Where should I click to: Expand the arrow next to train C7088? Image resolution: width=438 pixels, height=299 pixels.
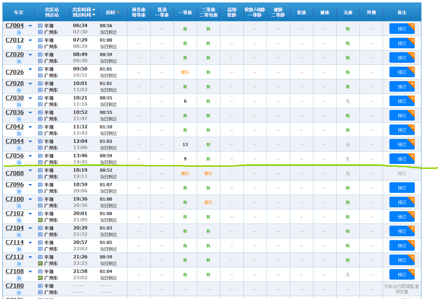click(x=30, y=170)
